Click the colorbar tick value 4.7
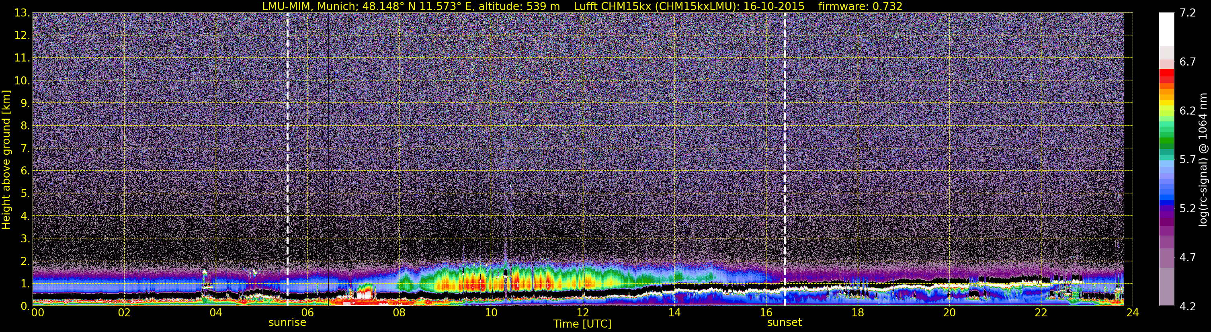This screenshot has height=332, width=1211. click(x=1188, y=258)
